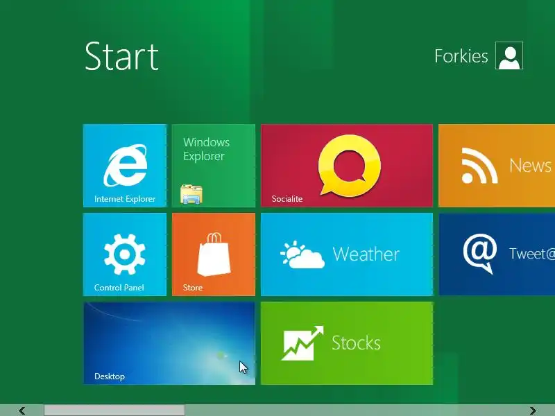
Task: Click the Forkies user name
Action: pos(461,56)
